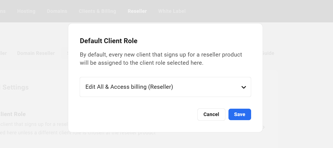
Task: Click the dialog description paragraph text
Action: click(161, 59)
